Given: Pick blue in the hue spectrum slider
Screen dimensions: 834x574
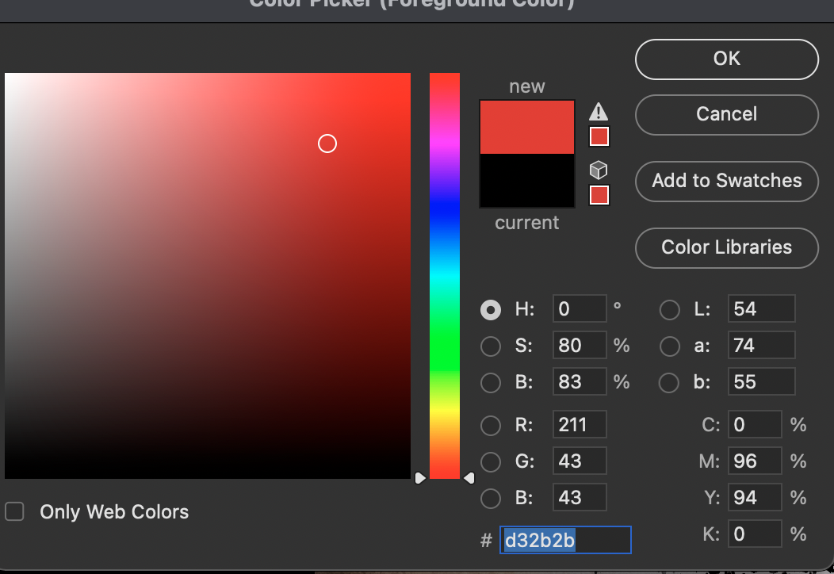Looking at the screenshot, I should point(445,208).
